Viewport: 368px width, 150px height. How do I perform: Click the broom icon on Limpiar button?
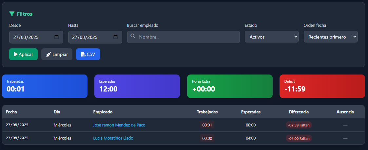[48, 54]
